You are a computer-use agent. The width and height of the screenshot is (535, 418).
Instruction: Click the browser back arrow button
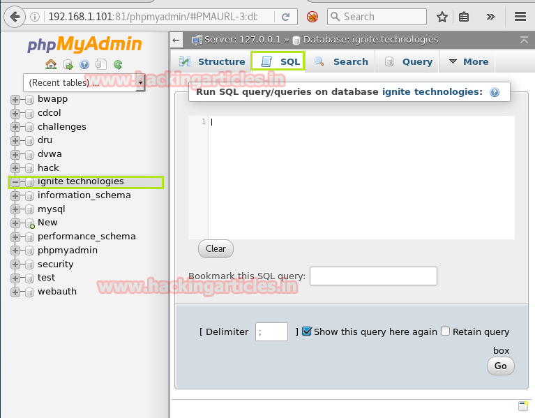coord(15,16)
